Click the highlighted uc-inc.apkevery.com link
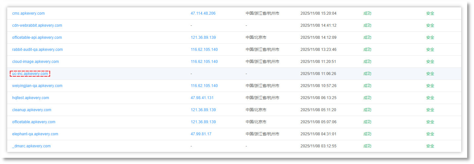The height and width of the screenshot is (164, 474). (30, 74)
